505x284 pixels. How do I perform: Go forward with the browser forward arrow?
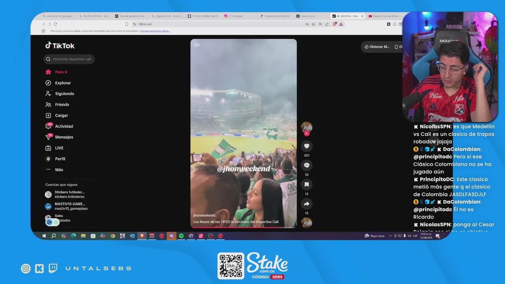[50, 24]
